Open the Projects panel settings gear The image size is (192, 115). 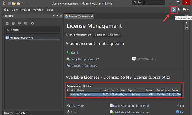(x=32, y=23)
